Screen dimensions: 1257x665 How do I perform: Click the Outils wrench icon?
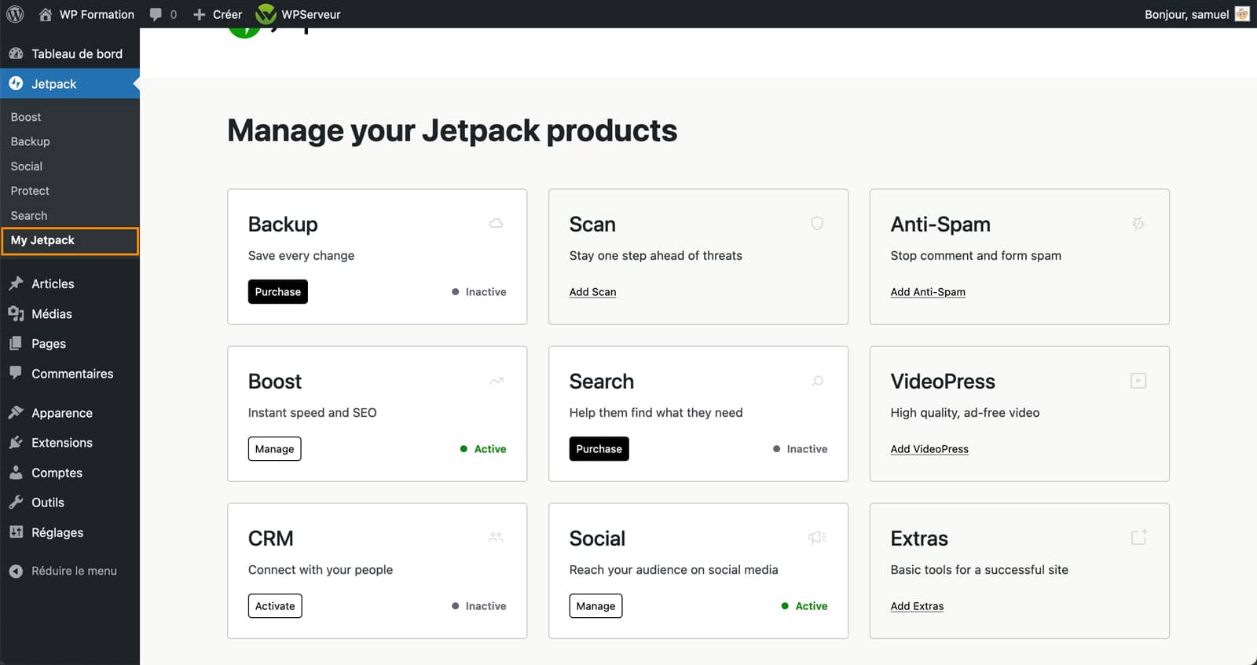click(x=16, y=502)
